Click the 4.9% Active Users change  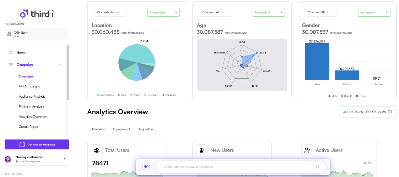click(x=367, y=163)
